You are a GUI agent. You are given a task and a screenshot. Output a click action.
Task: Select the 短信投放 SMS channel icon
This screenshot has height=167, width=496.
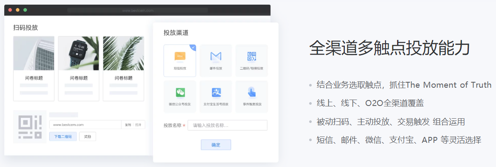pos(180,56)
